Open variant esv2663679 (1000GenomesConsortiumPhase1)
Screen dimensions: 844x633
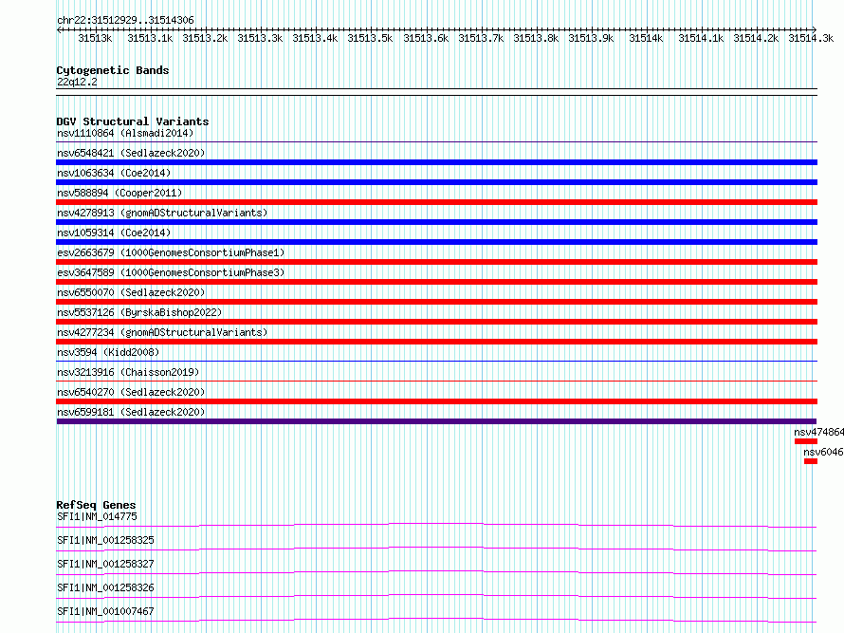pyautogui.click(x=171, y=252)
